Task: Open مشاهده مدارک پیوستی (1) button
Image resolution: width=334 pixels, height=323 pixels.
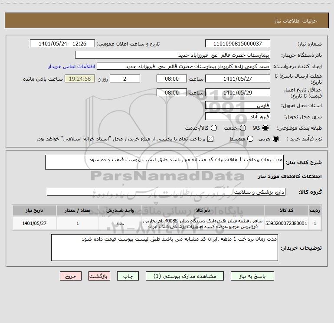Action: tap(185, 276)
